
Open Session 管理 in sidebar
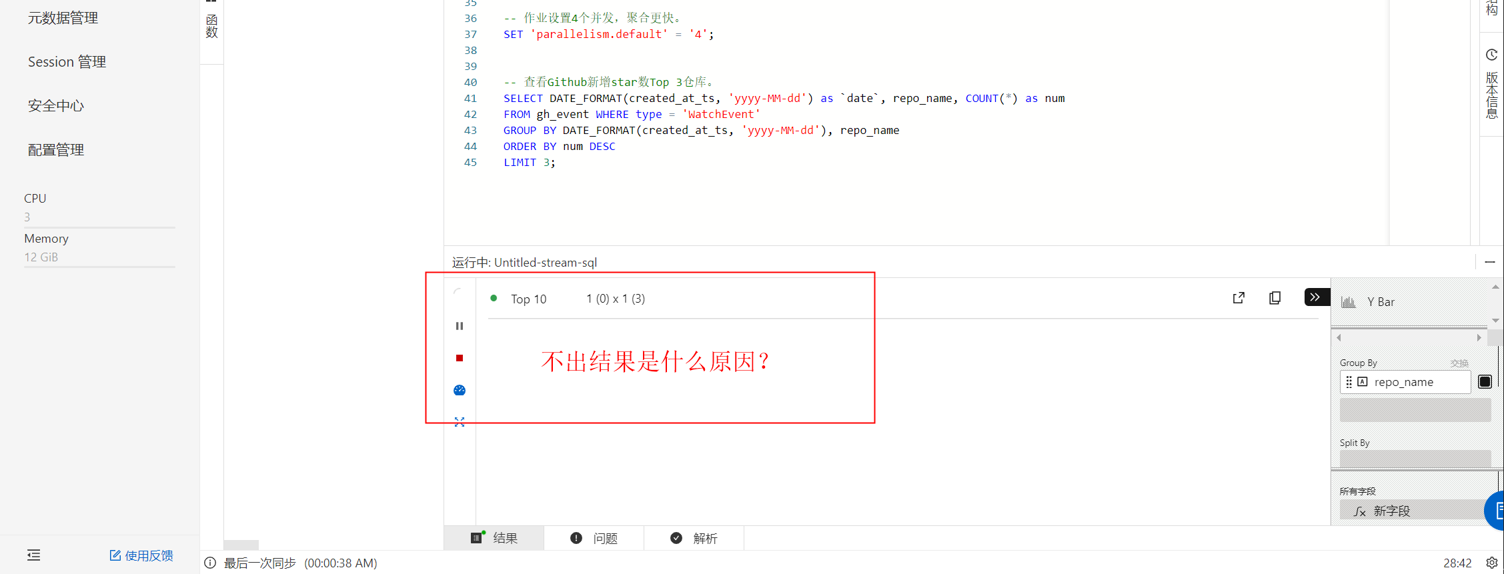click(x=67, y=62)
